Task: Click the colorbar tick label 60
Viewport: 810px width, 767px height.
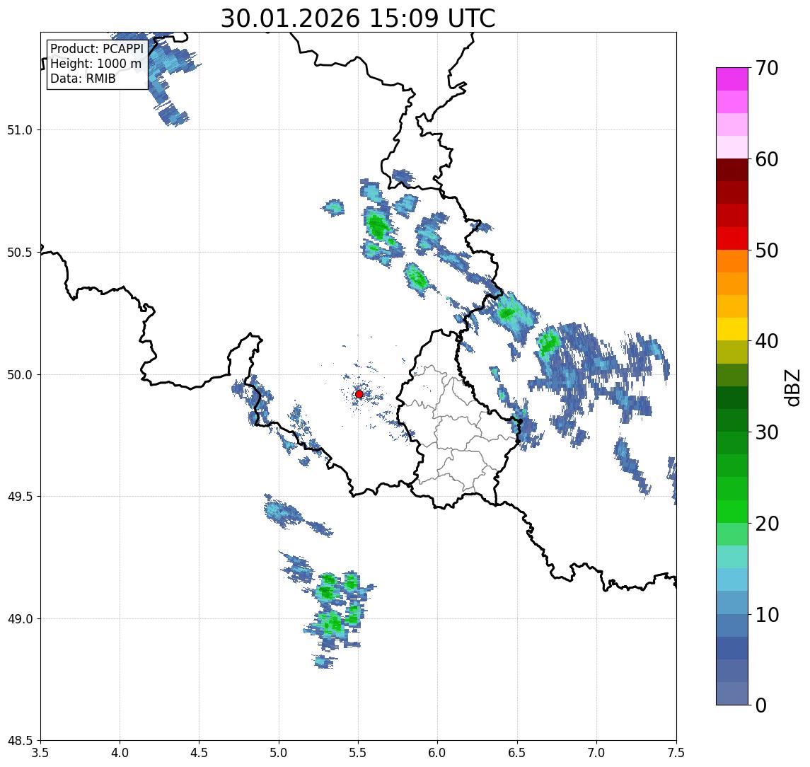Action: point(767,159)
